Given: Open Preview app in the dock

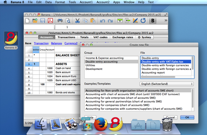Looking at the screenshot, I should coord(70,124).
